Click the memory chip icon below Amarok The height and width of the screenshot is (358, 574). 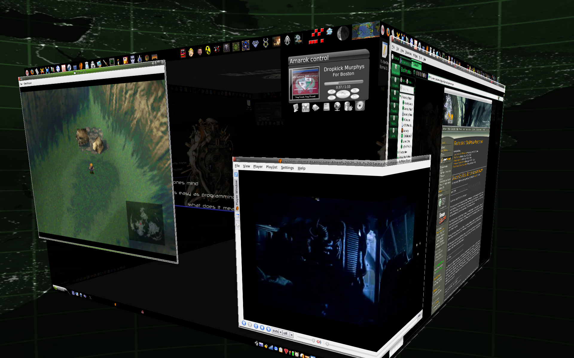coord(316,107)
